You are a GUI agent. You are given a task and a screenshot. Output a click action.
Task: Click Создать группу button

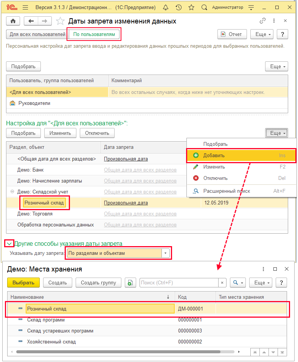click(98, 282)
